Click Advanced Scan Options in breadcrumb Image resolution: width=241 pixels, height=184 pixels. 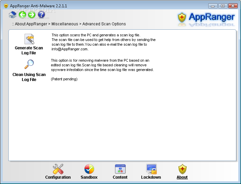coord(104,24)
